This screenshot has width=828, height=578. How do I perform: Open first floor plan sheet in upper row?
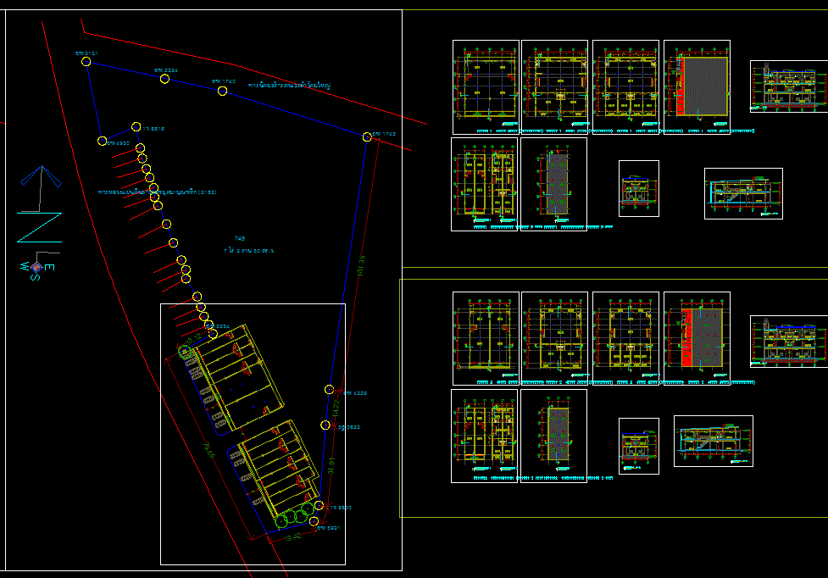click(486, 86)
